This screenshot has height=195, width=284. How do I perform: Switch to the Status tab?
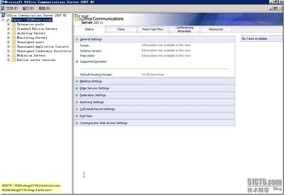pyautogui.click(x=89, y=29)
